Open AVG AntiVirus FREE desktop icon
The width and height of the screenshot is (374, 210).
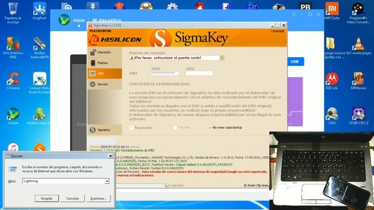click(x=13, y=48)
